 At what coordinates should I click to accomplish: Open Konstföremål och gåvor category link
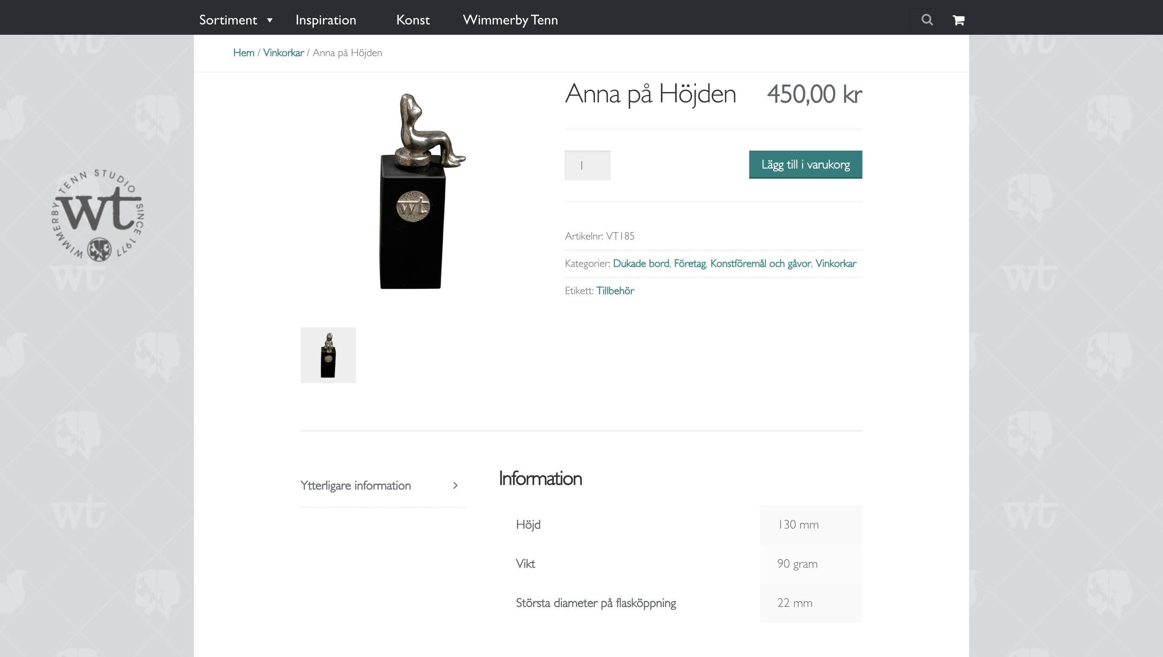760,264
